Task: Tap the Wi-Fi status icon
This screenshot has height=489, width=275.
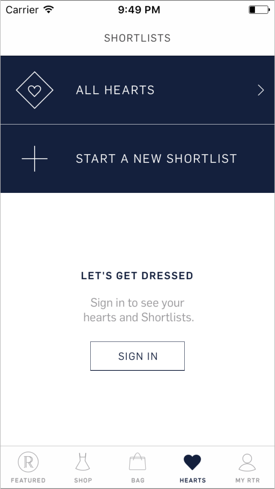Action: click(x=48, y=10)
